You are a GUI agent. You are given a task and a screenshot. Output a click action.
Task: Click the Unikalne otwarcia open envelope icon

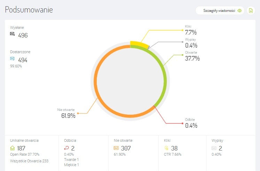click(13, 148)
